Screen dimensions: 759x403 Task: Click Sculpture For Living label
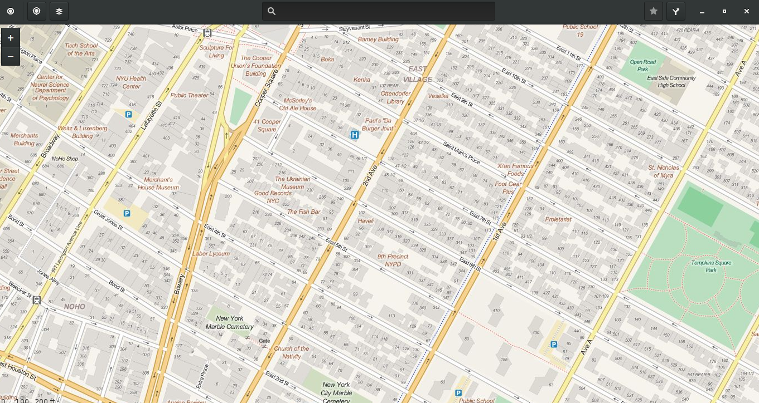[216, 51]
